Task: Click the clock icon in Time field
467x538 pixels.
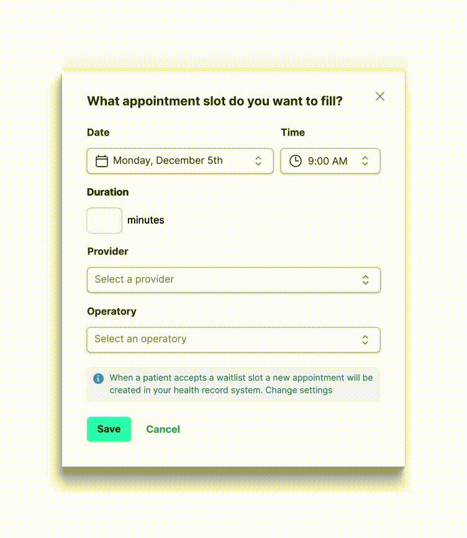Action: [296, 161]
